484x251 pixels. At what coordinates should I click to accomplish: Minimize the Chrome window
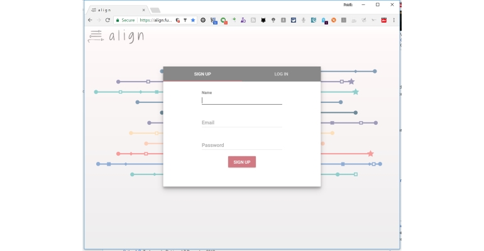point(363,4)
